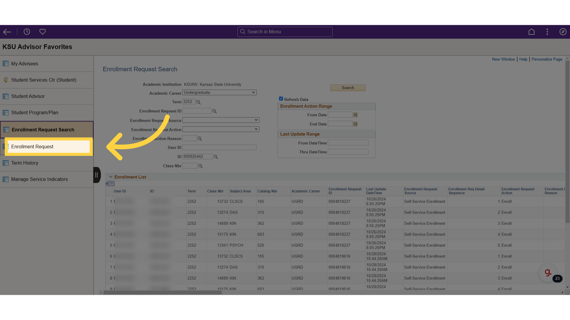The height and width of the screenshot is (320, 570).
Task: Click the Help link
Action: pos(523,59)
